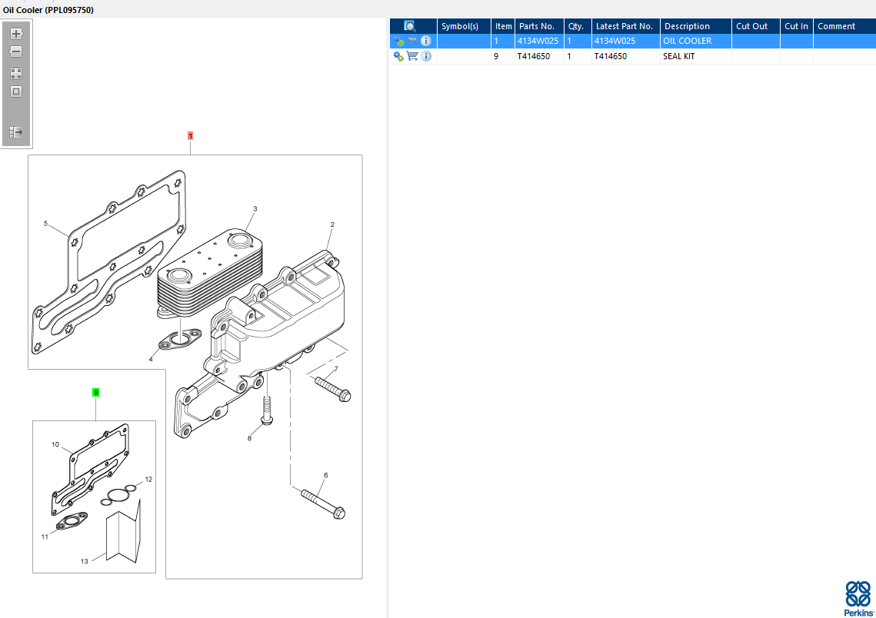The width and height of the screenshot is (876, 618).
Task: Click the four-squares grid view icon
Action: pos(16,74)
